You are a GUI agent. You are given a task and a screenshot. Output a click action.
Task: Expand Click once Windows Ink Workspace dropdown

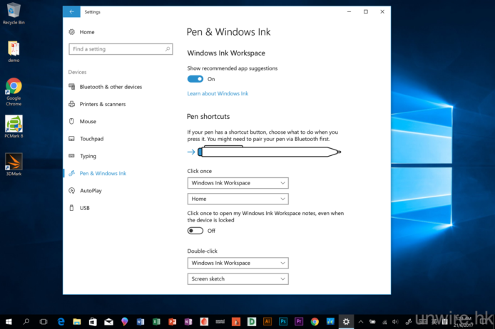(x=238, y=183)
